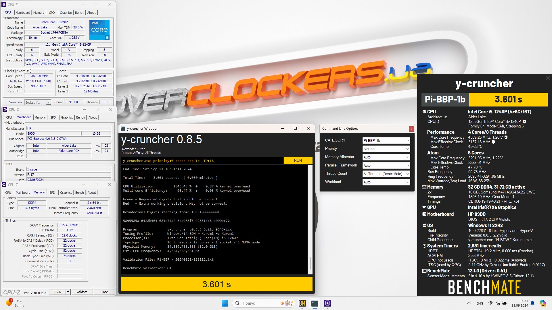Click the RUN button in y-cruncher Wrapper

pos(298,160)
